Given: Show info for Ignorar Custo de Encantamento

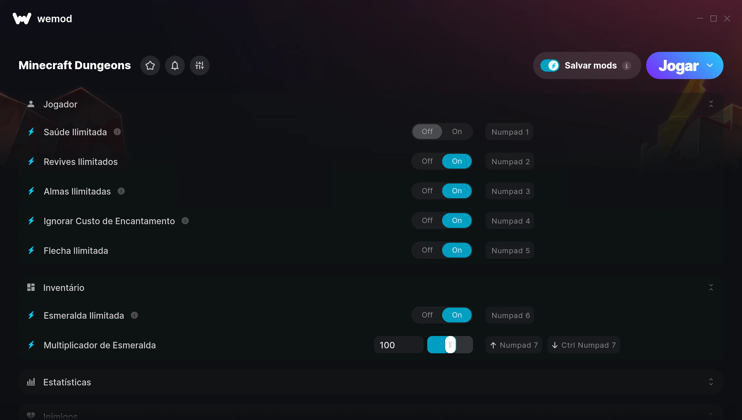Looking at the screenshot, I should pyautogui.click(x=185, y=221).
